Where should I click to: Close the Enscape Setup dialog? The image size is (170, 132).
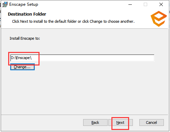tap(161, 4)
